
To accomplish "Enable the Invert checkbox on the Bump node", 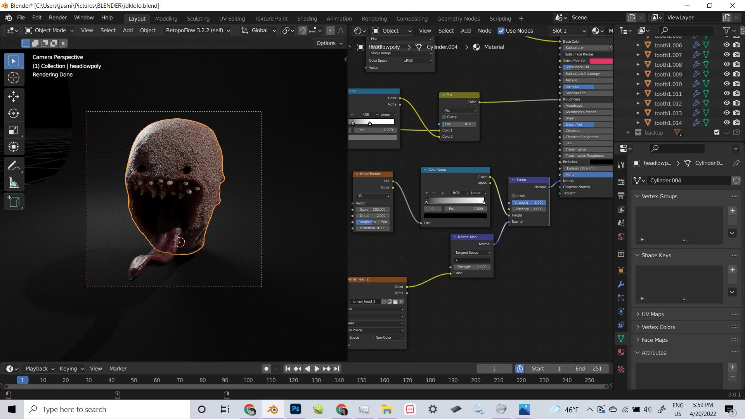I will pyautogui.click(x=514, y=196).
